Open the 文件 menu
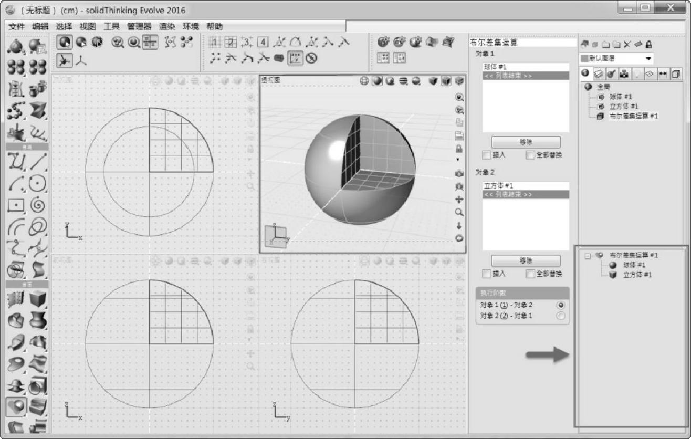Image resolution: width=691 pixels, height=439 pixels. (x=17, y=26)
